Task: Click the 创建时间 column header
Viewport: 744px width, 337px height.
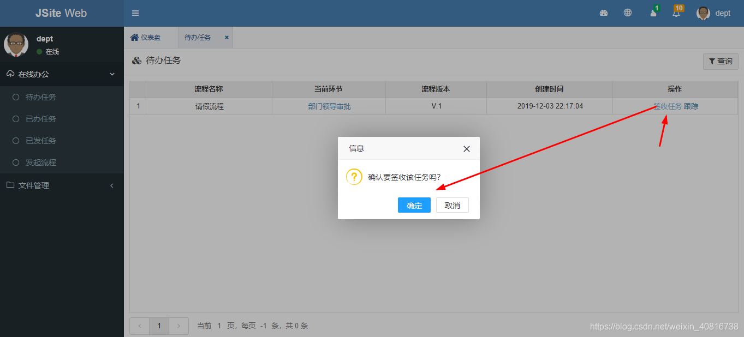Action: click(x=549, y=89)
